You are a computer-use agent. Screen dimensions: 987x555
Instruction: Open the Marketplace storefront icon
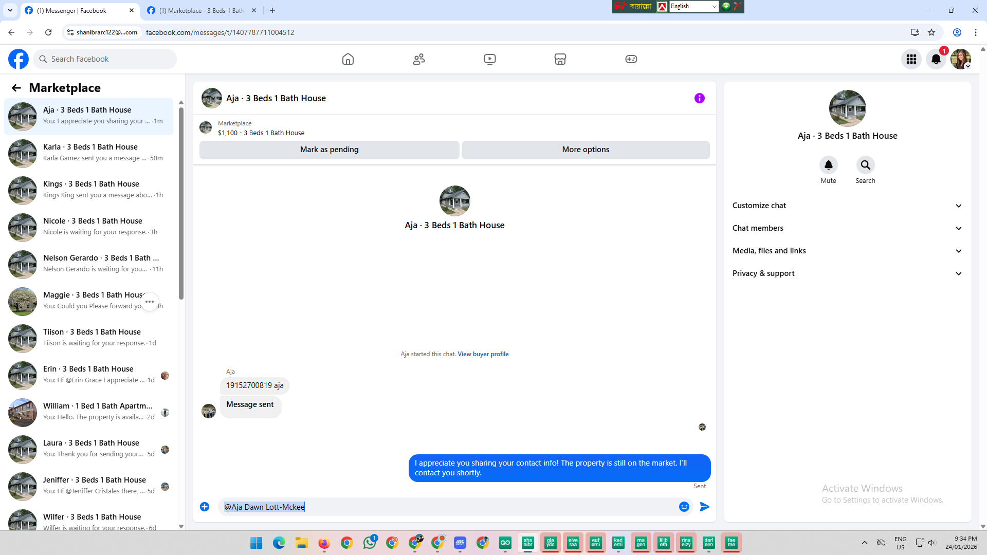point(560,59)
